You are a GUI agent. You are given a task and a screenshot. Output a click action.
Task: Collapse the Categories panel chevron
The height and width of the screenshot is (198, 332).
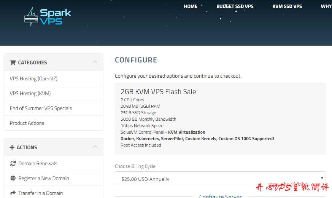[x=95, y=62]
